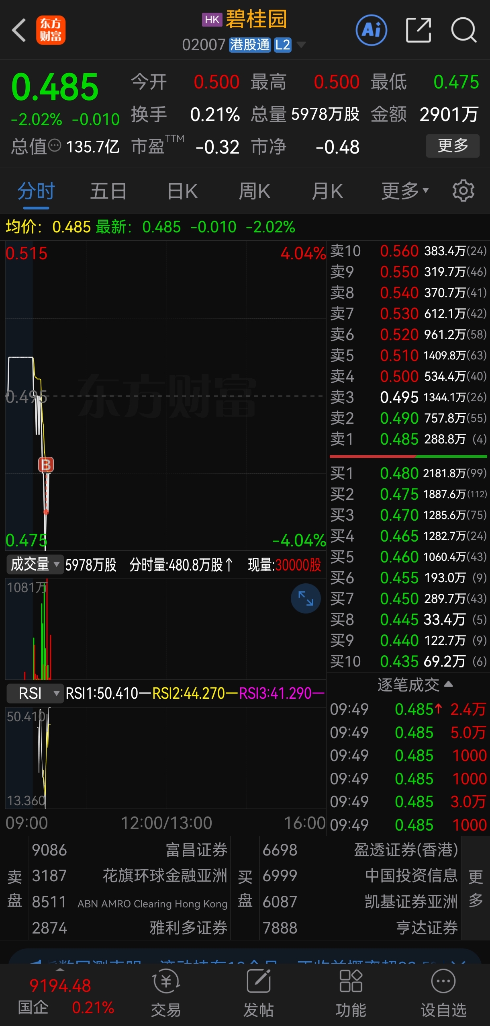
Task: Tap the back arrow icon
Action: (19, 30)
